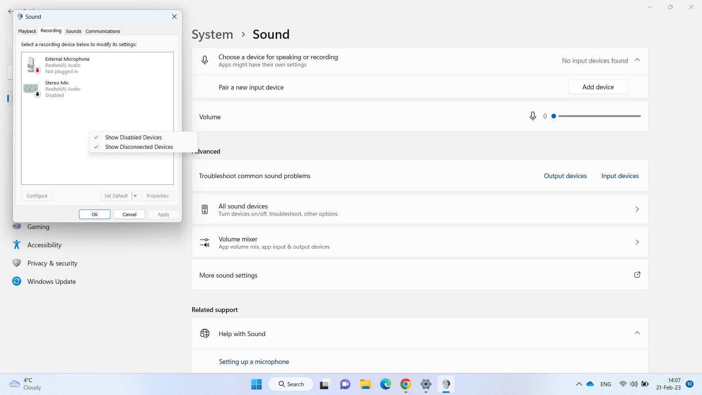This screenshot has width=702, height=395.
Task: Click the microphone icon beside the volume slider
Action: pos(533,116)
